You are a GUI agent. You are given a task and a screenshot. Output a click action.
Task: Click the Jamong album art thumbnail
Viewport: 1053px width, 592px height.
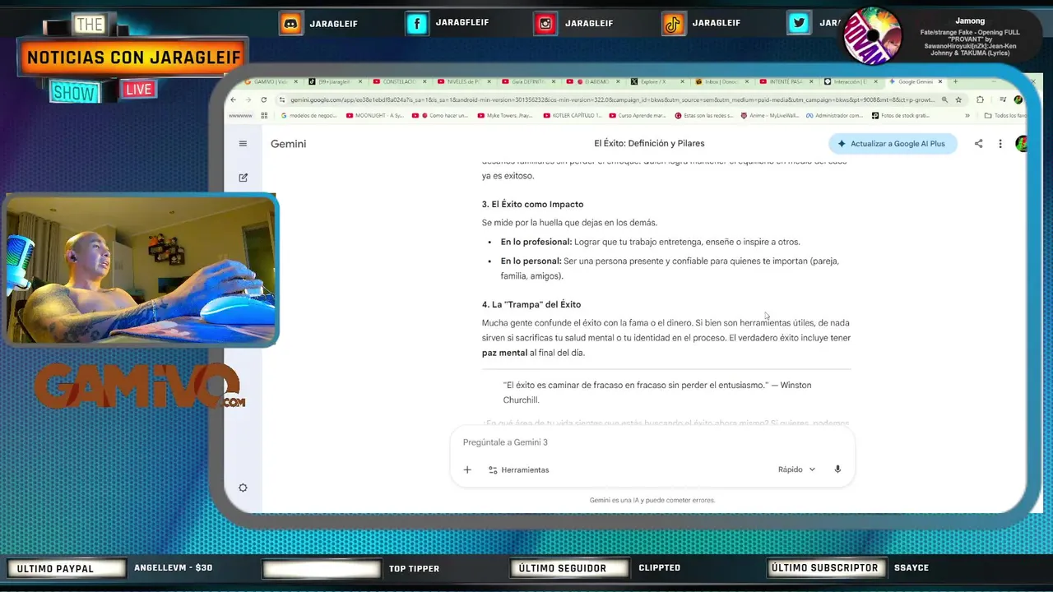(x=873, y=35)
